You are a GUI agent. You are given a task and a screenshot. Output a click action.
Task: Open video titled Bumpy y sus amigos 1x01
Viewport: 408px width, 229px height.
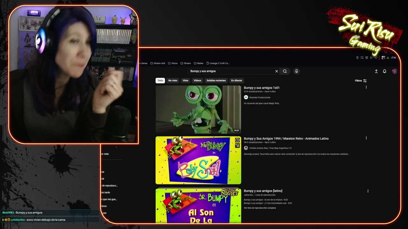tap(262, 88)
